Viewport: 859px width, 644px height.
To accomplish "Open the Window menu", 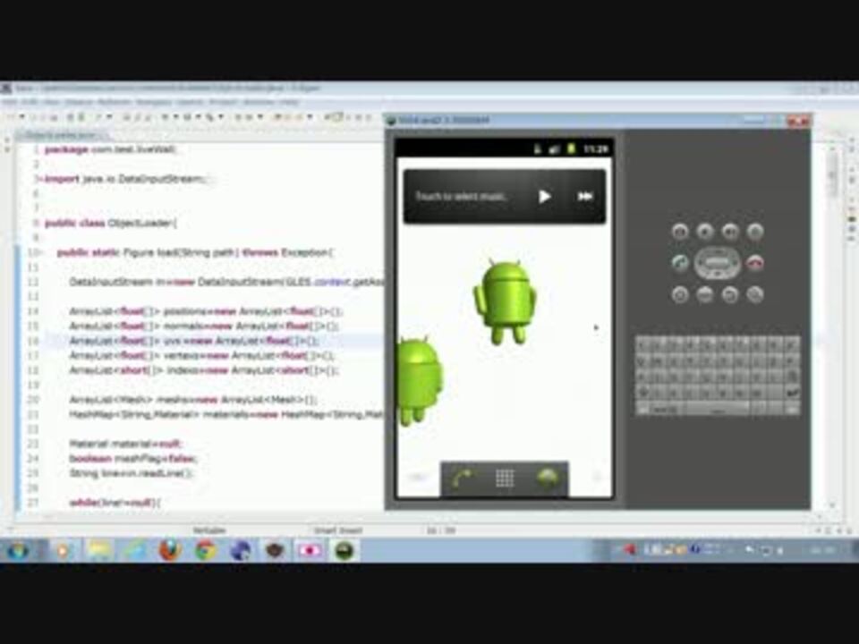I will click(x=258, y=102).
